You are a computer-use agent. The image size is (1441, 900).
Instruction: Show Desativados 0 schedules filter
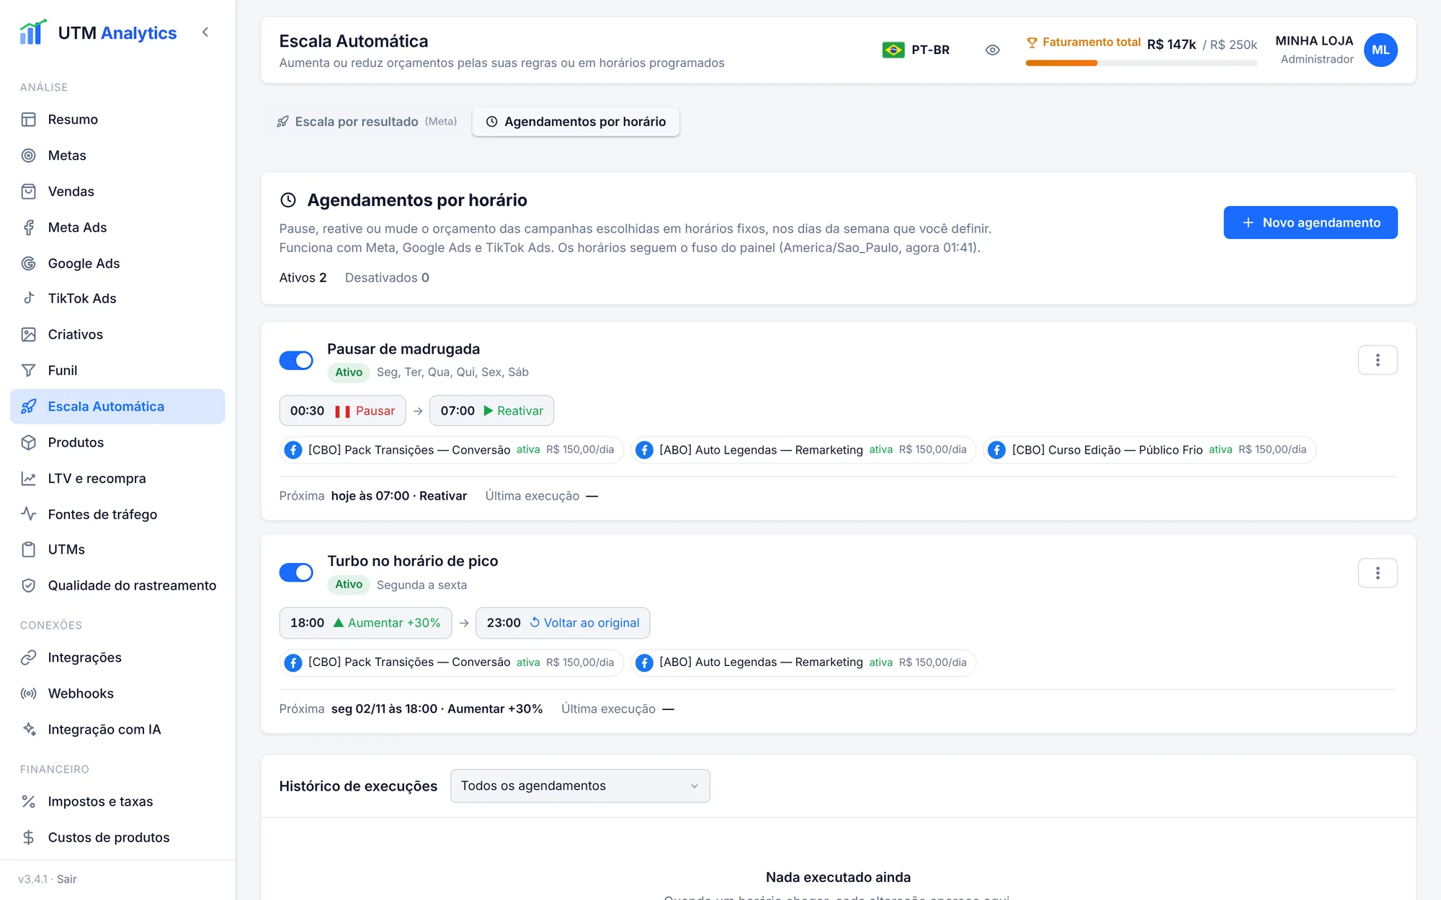pyautogui.click(x=387, y=278)
